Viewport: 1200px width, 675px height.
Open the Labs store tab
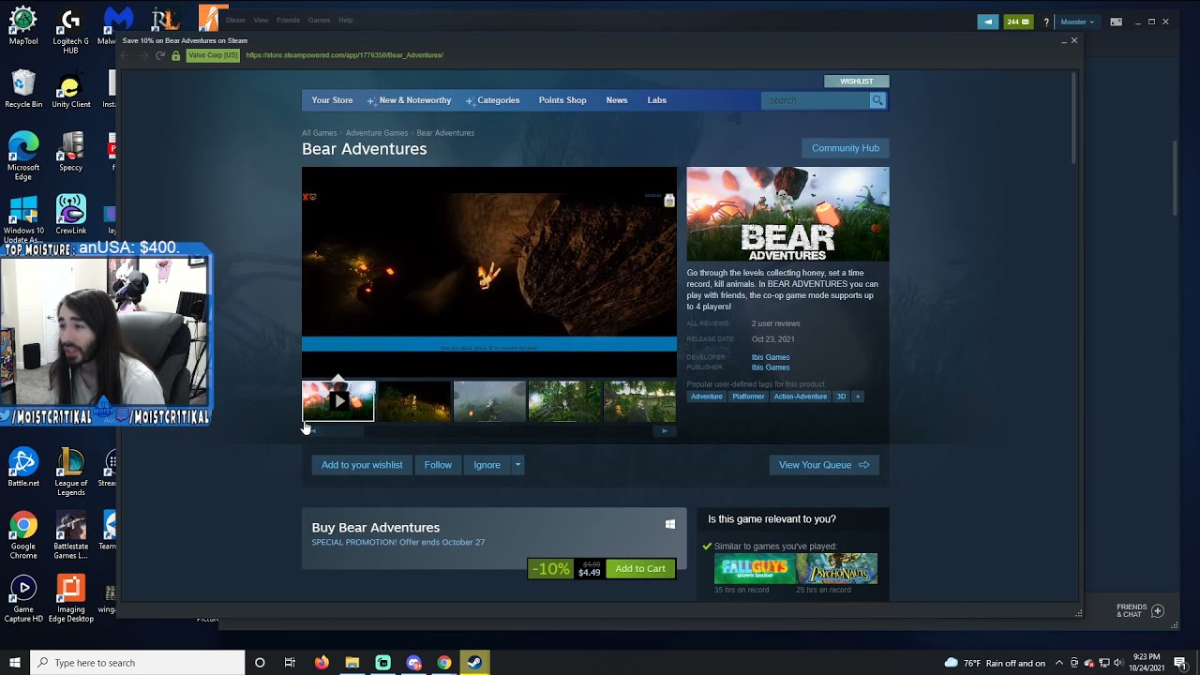pyautogui.click(x=657, y=100)
